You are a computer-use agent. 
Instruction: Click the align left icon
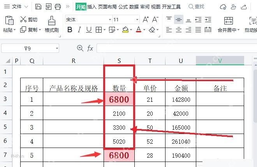(x=169, y=30)
